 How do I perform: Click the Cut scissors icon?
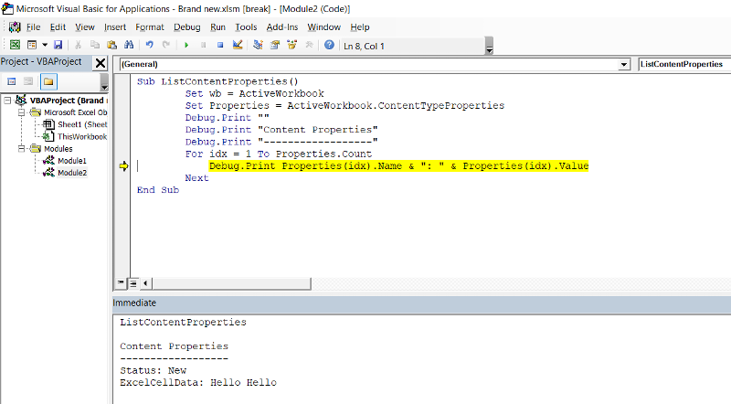tap(78, 45)
